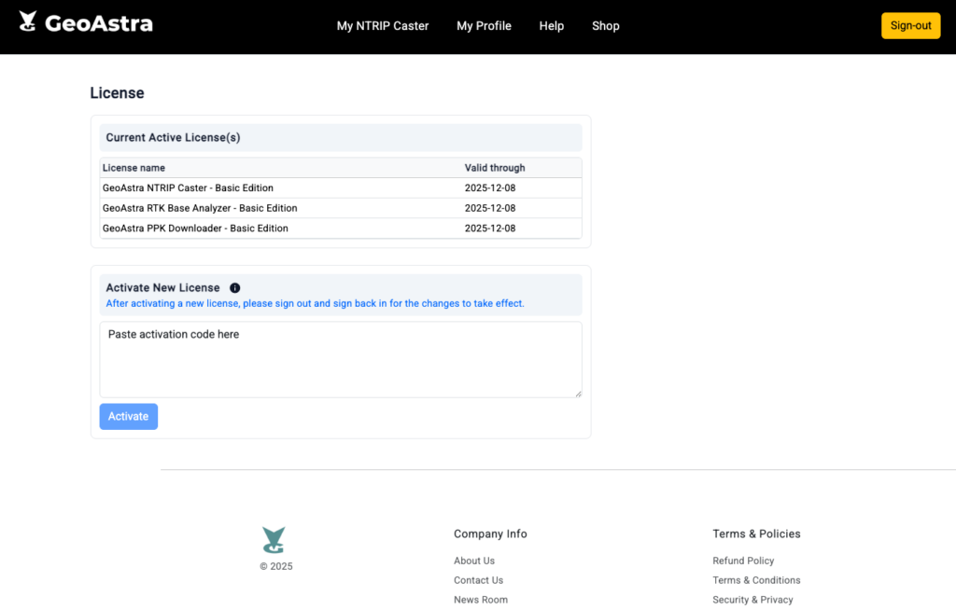Open the Help menu item
The width and height of the screenshot is (956, 610).
[x=551, y=26]
